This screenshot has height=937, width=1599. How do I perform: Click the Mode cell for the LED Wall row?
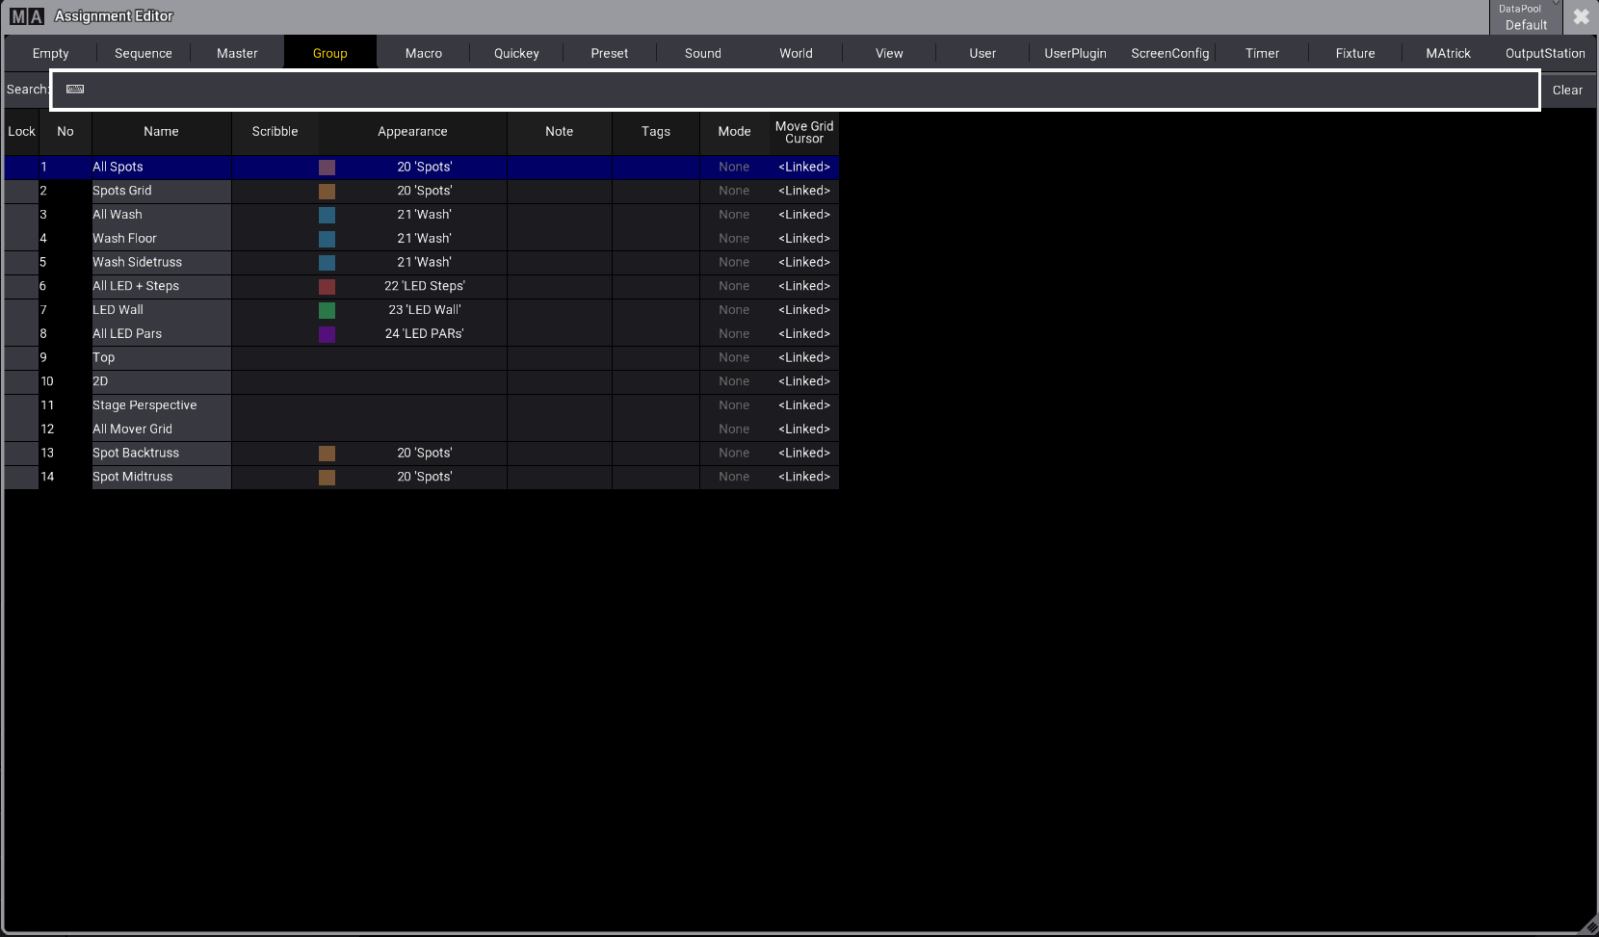pyautogui.click(x=733, y=309)
